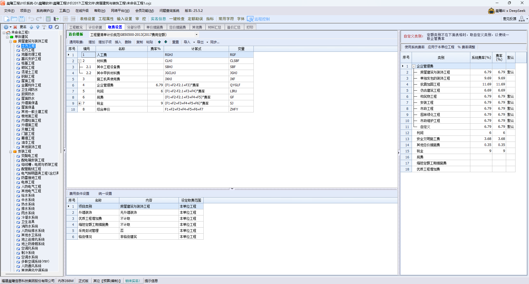Switch to 统一设置 tab
529x284 pixels.
[x=105, y=194]
